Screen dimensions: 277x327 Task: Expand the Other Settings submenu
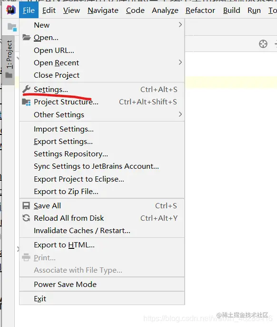(102, 114)
